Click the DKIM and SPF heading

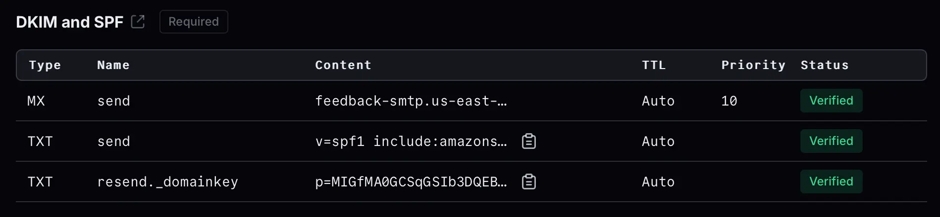pyautogui.click(x=69, y=22)
